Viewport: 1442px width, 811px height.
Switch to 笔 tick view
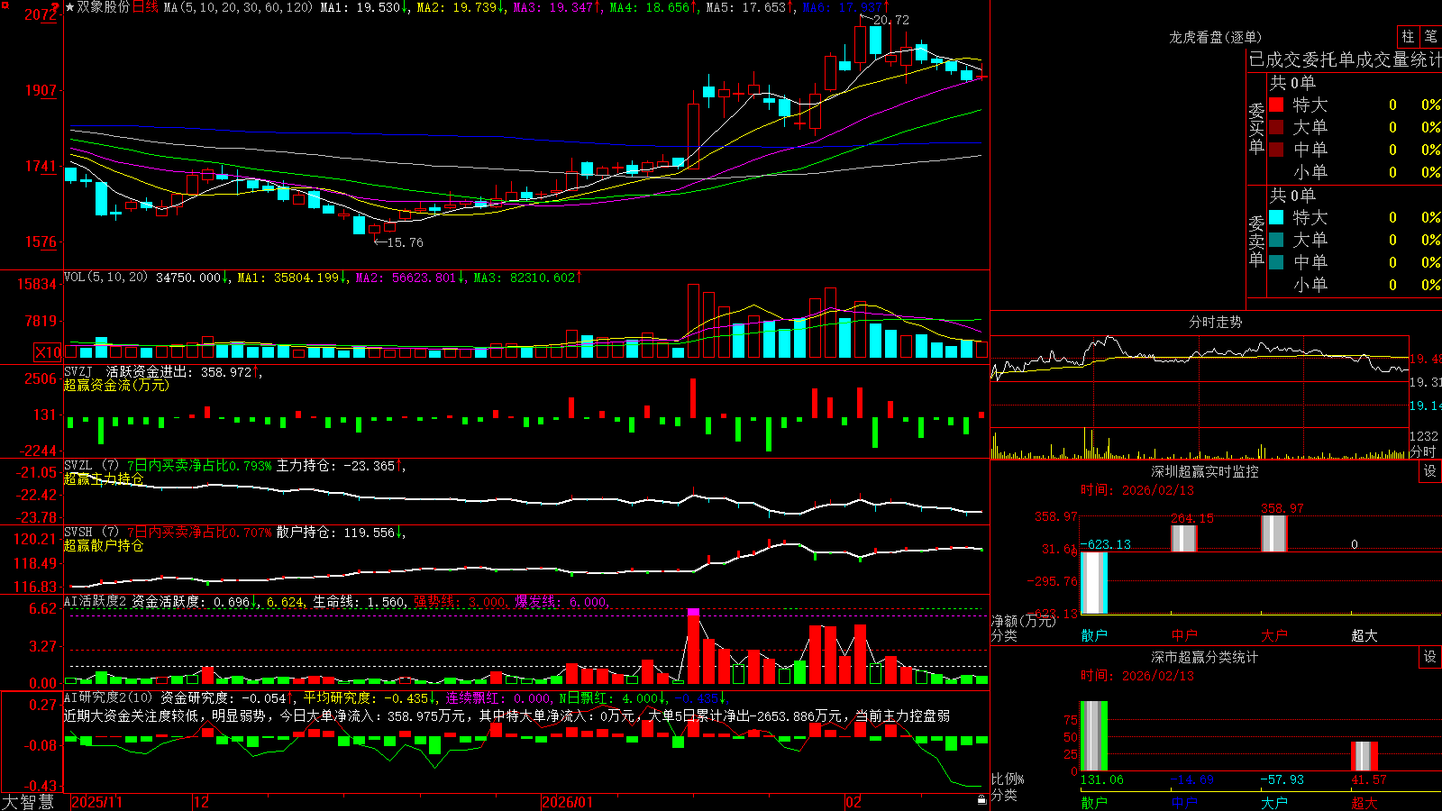tap(1431, 36)
